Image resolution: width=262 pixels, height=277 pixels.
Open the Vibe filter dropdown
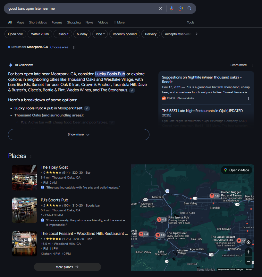[100, 34]
